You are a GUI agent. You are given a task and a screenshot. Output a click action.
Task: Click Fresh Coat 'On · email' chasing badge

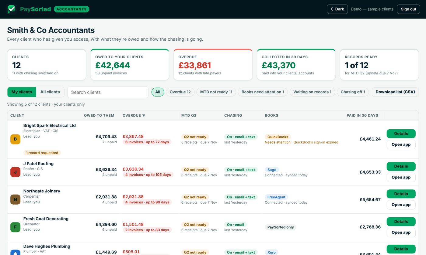(236, 225)
